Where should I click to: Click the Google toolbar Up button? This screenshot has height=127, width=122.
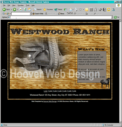pyautogui.click(x=88, y=14)
